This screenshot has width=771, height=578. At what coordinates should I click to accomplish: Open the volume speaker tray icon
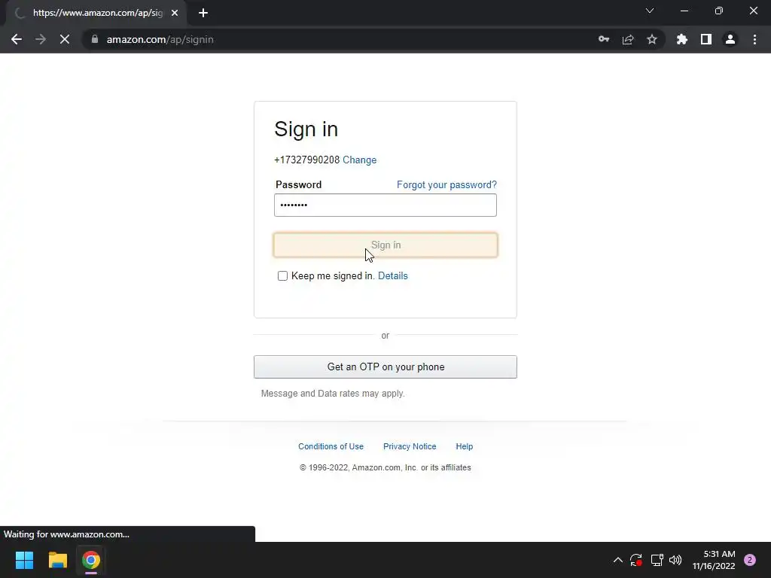pos(675,560)
